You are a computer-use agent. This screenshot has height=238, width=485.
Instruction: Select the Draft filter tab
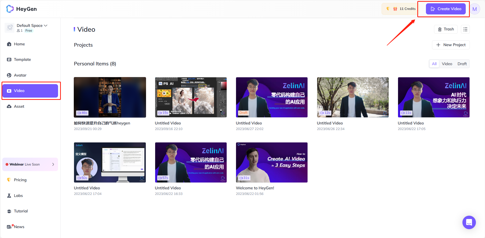[462, 64]
